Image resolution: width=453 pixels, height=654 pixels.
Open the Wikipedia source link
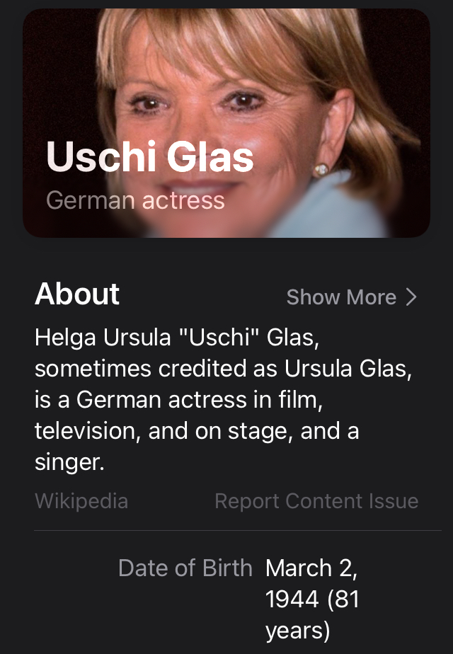pos(81,501)
